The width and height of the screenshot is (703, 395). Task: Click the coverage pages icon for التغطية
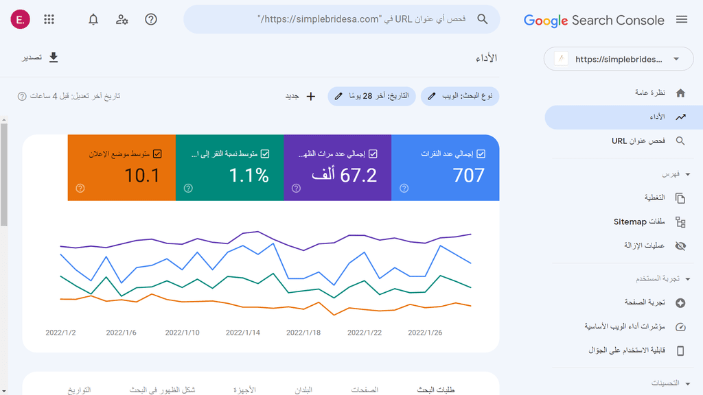point(680,198)
